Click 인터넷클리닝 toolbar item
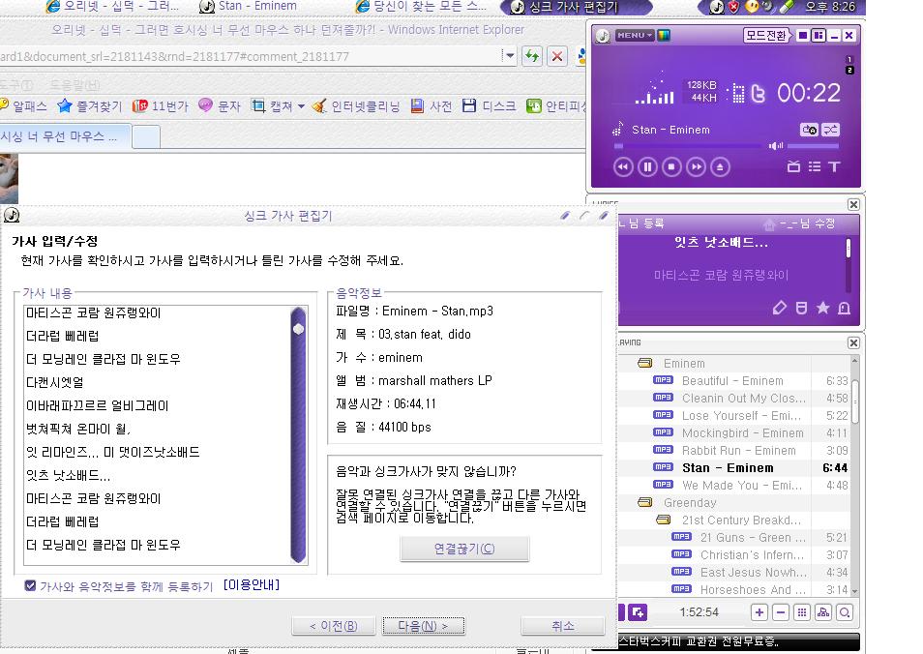 click(356, 106)
